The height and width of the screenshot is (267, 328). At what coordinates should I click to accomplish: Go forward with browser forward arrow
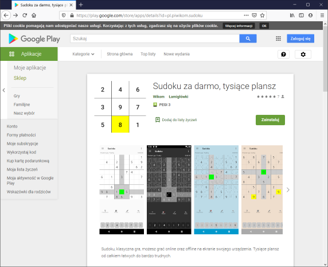[x=15, y=16]
